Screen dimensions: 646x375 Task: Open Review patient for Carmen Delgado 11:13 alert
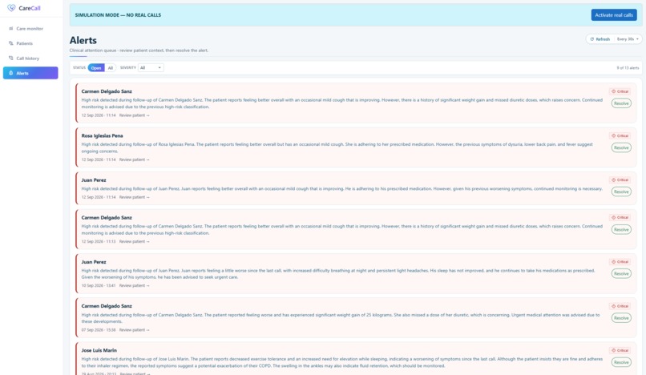click(135, 241)
